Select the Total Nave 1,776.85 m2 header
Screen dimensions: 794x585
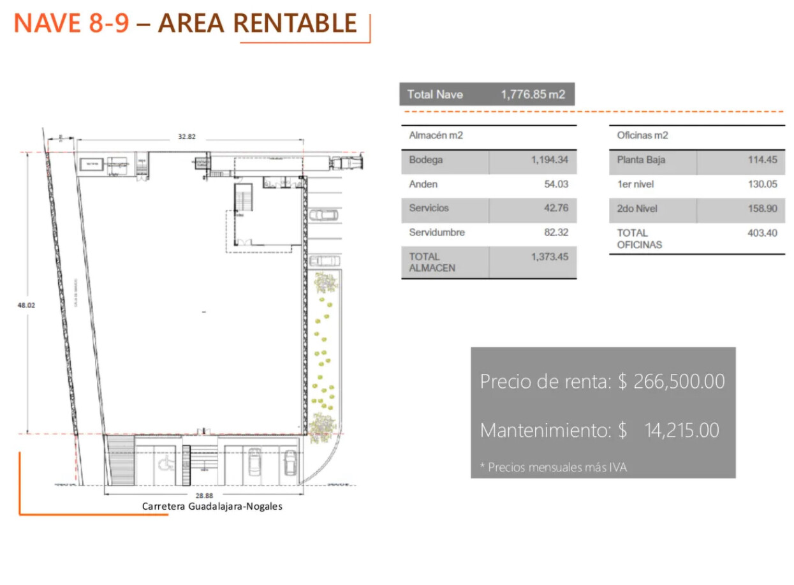487,94
